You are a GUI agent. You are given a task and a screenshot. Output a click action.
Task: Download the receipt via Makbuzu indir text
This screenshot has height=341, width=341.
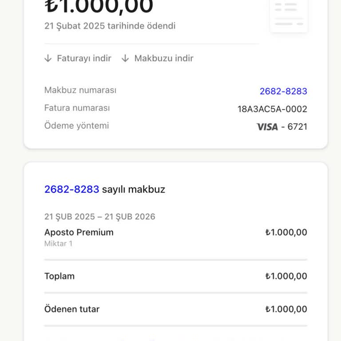pyautogui.click(x=164, y=58)
